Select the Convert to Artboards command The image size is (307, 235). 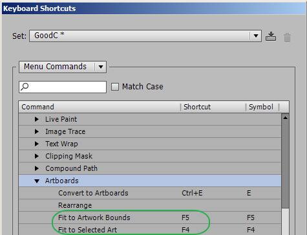point(93,193)
